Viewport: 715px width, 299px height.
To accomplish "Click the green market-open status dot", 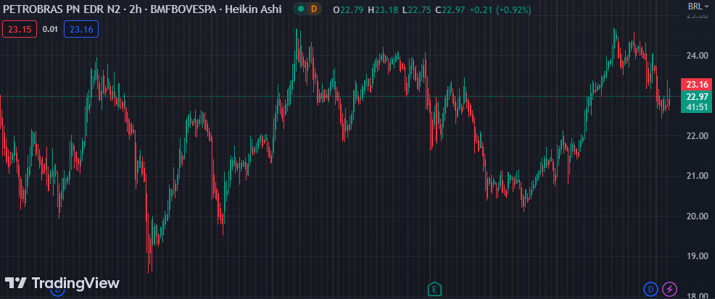I will 300,9.
